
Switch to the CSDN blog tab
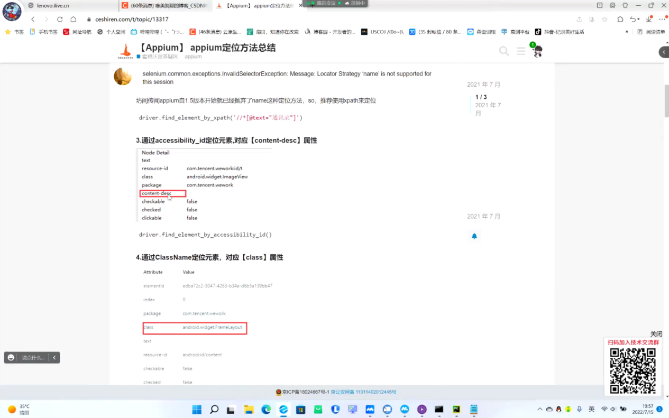(x=164, y=5)
